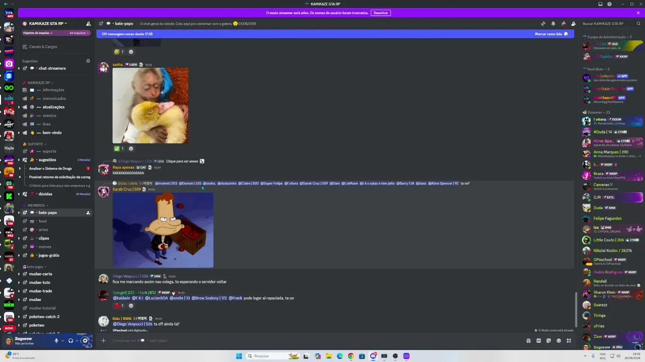Image resolution: width=645 pixels, height=362 pixels.
Task: Open user settings gear icon
Action: click(x=85, y=340)
